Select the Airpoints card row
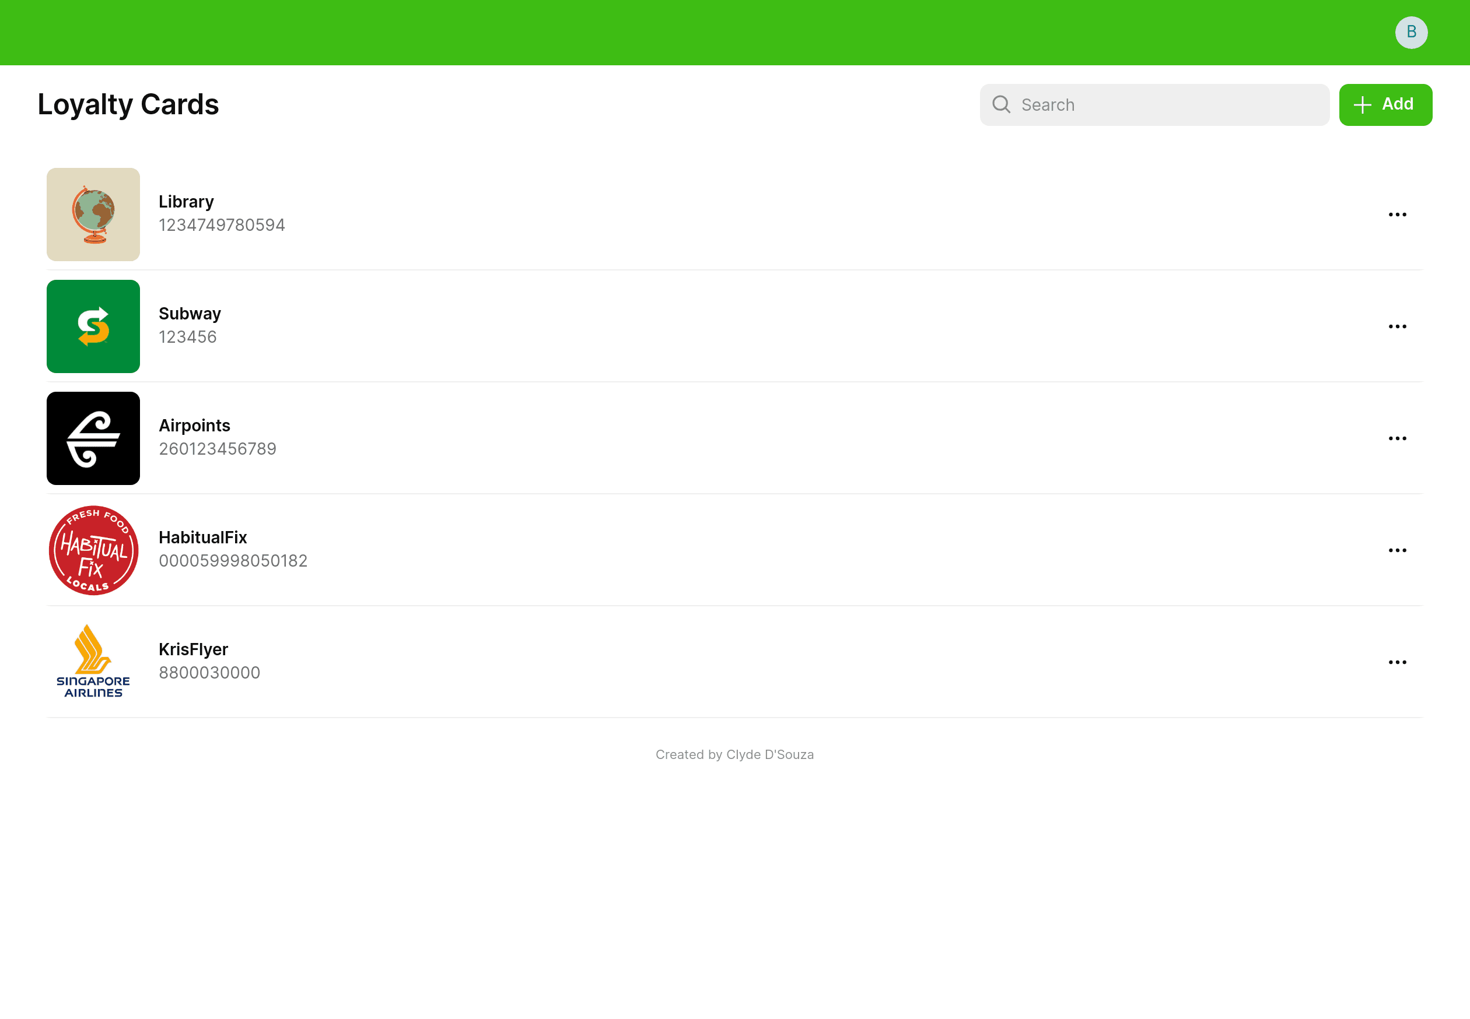Screen dimensions: 1470x1019 point(734,438)
